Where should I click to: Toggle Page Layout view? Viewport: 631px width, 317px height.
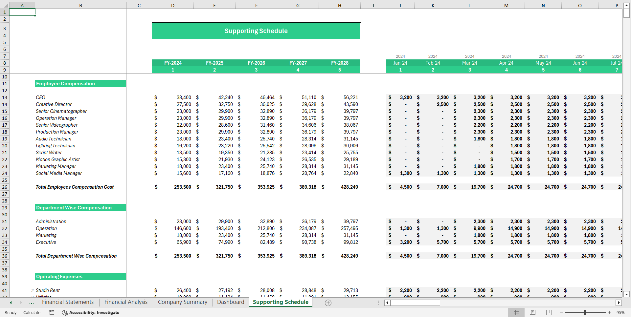pyautogui.click(x=532, y=312)
